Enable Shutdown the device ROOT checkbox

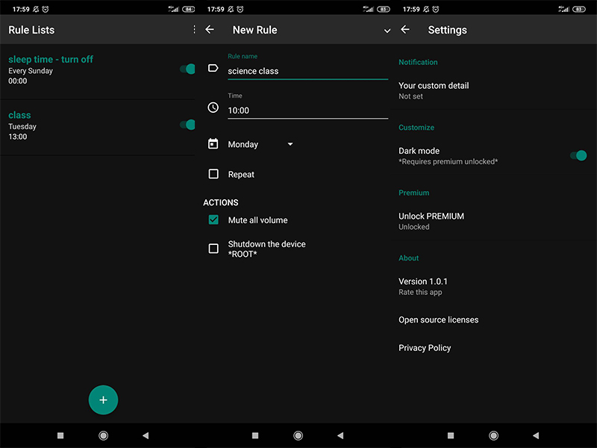click(x=213, y=249)
